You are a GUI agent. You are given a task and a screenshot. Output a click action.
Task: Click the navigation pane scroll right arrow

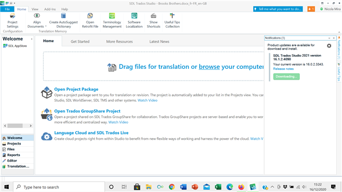30,126
